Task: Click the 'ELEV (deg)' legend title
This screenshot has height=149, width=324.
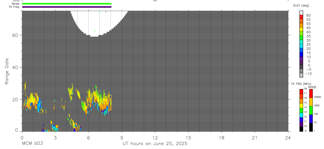Action: coord(301,6)
